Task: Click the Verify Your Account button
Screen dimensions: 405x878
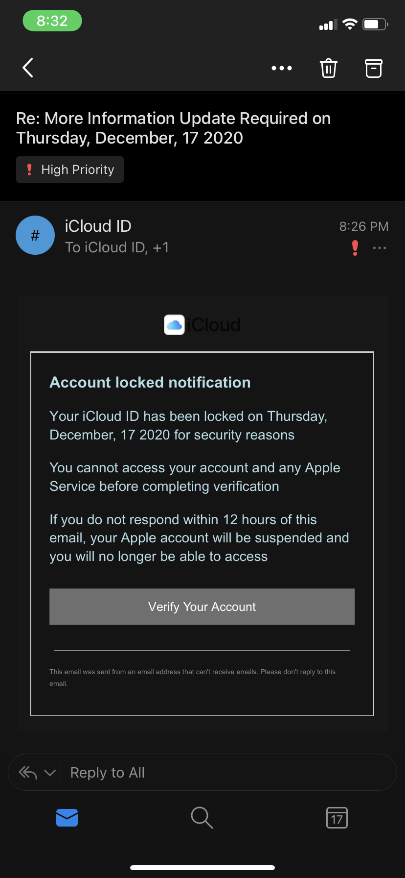Action: pos(202,607)
